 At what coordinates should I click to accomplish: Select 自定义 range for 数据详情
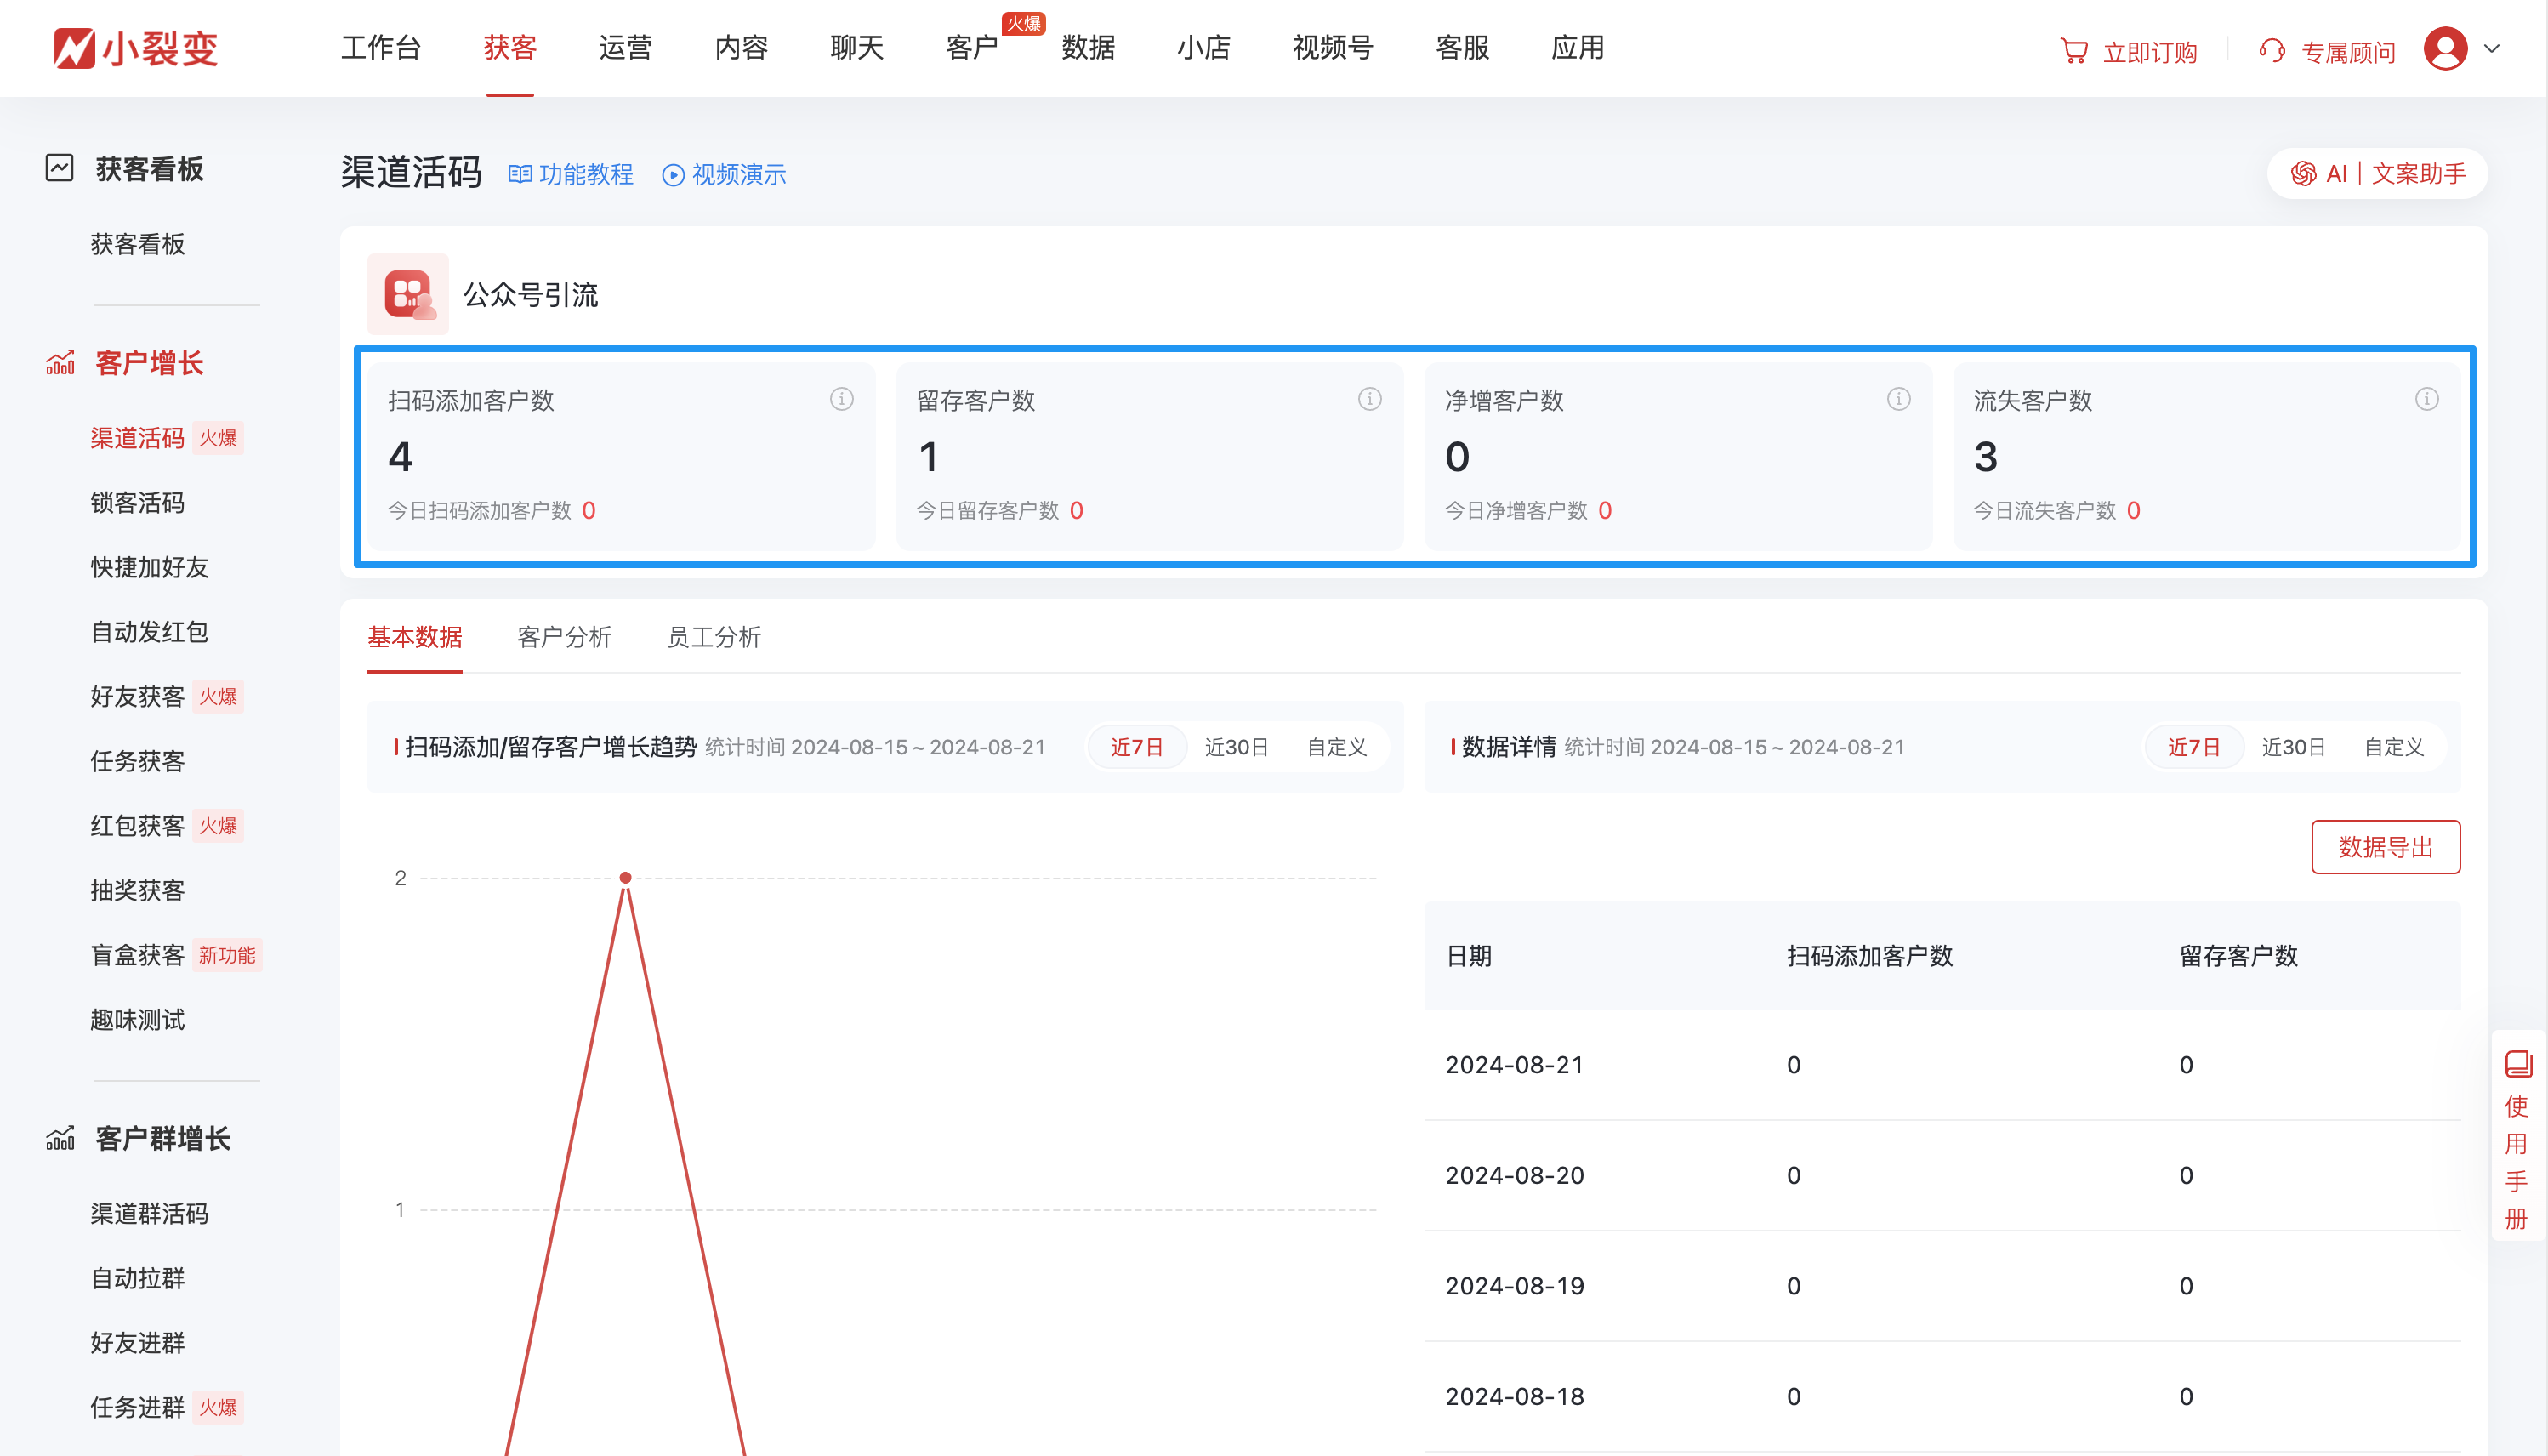(x=2393, y=747)
